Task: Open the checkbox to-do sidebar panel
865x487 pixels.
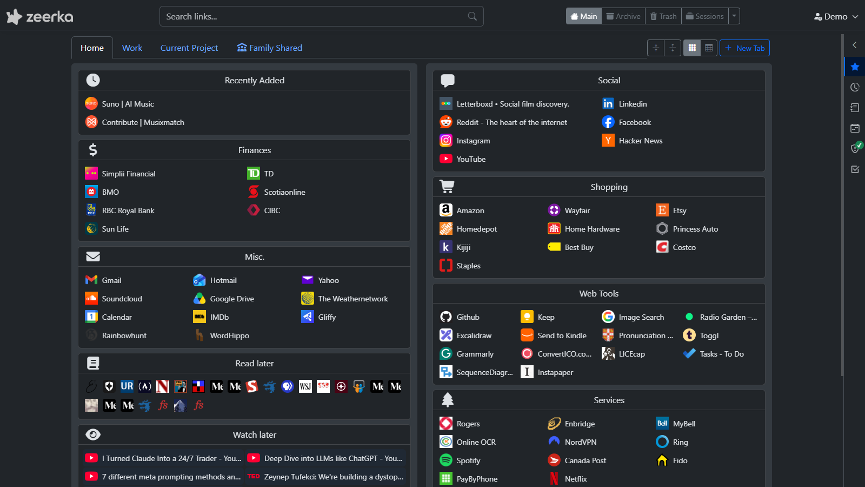Action: point(855,169)
